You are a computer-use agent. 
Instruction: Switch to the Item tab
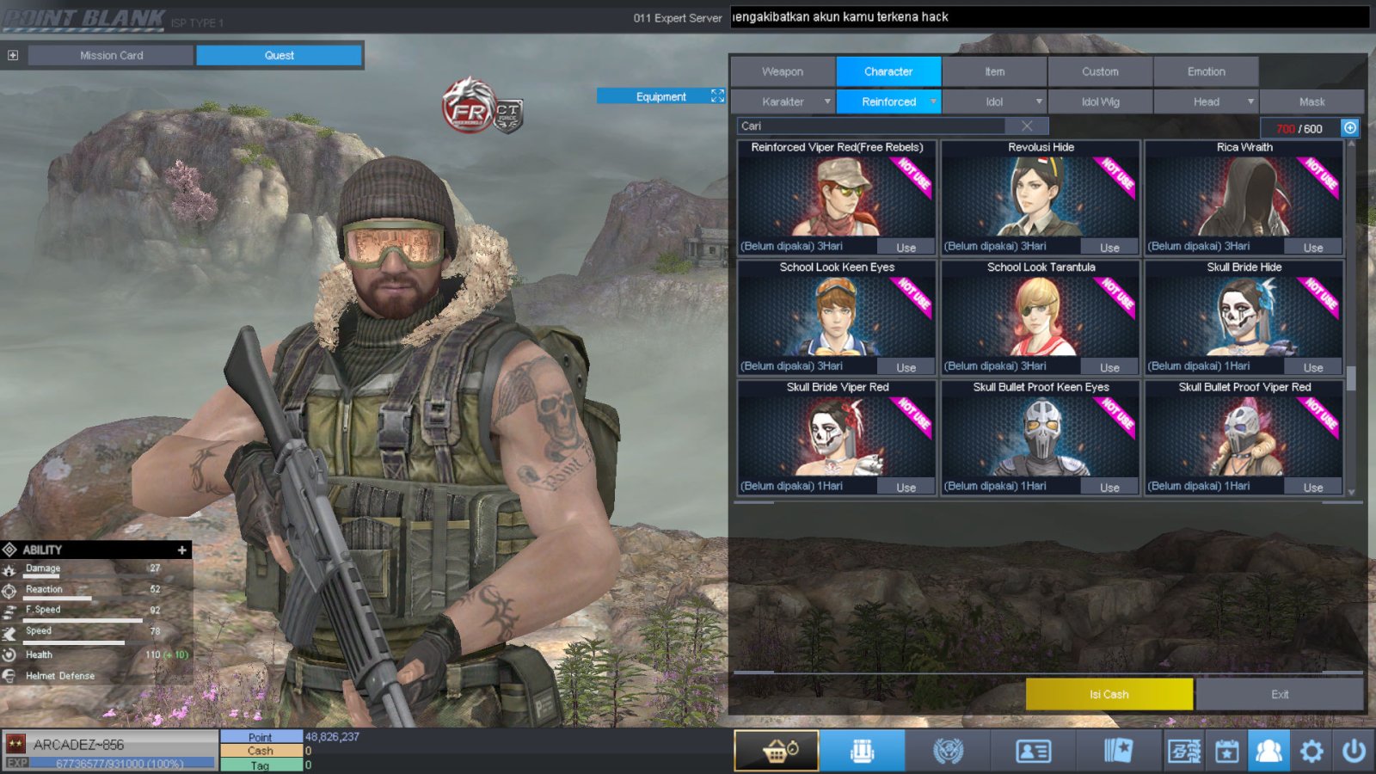[995, 71]
